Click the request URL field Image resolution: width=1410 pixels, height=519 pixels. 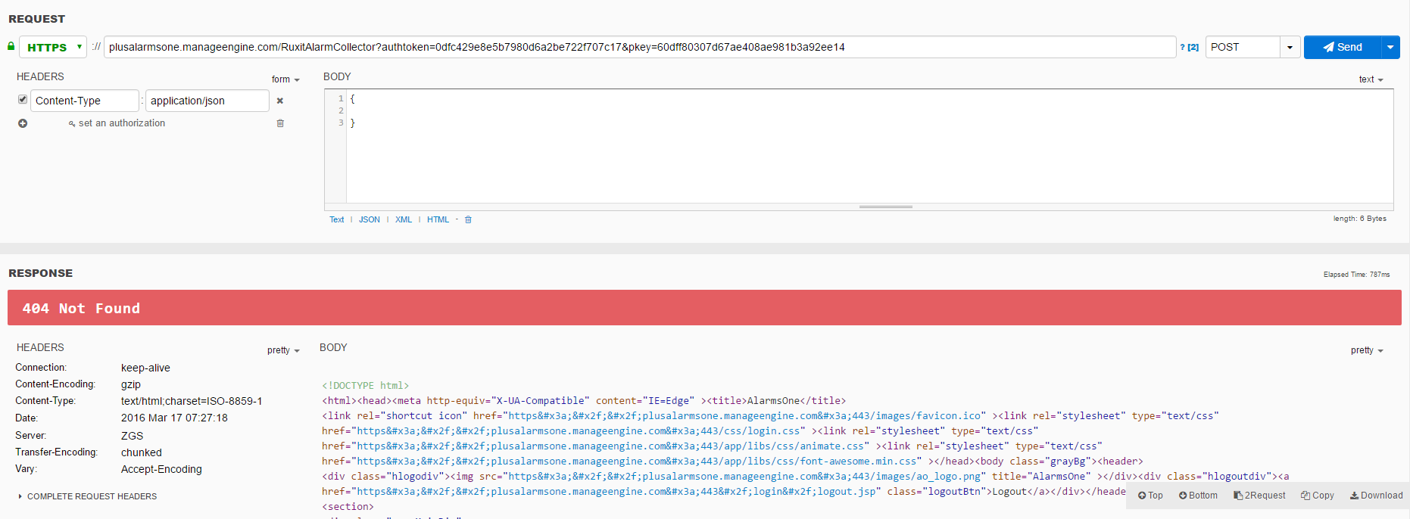(640, 47)
